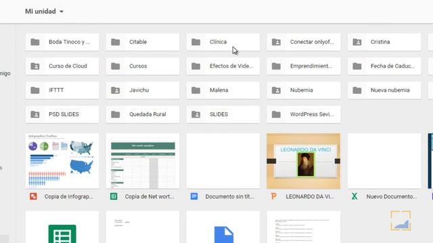
Task: Click the Cursos folder name
Action: (138, 66)
